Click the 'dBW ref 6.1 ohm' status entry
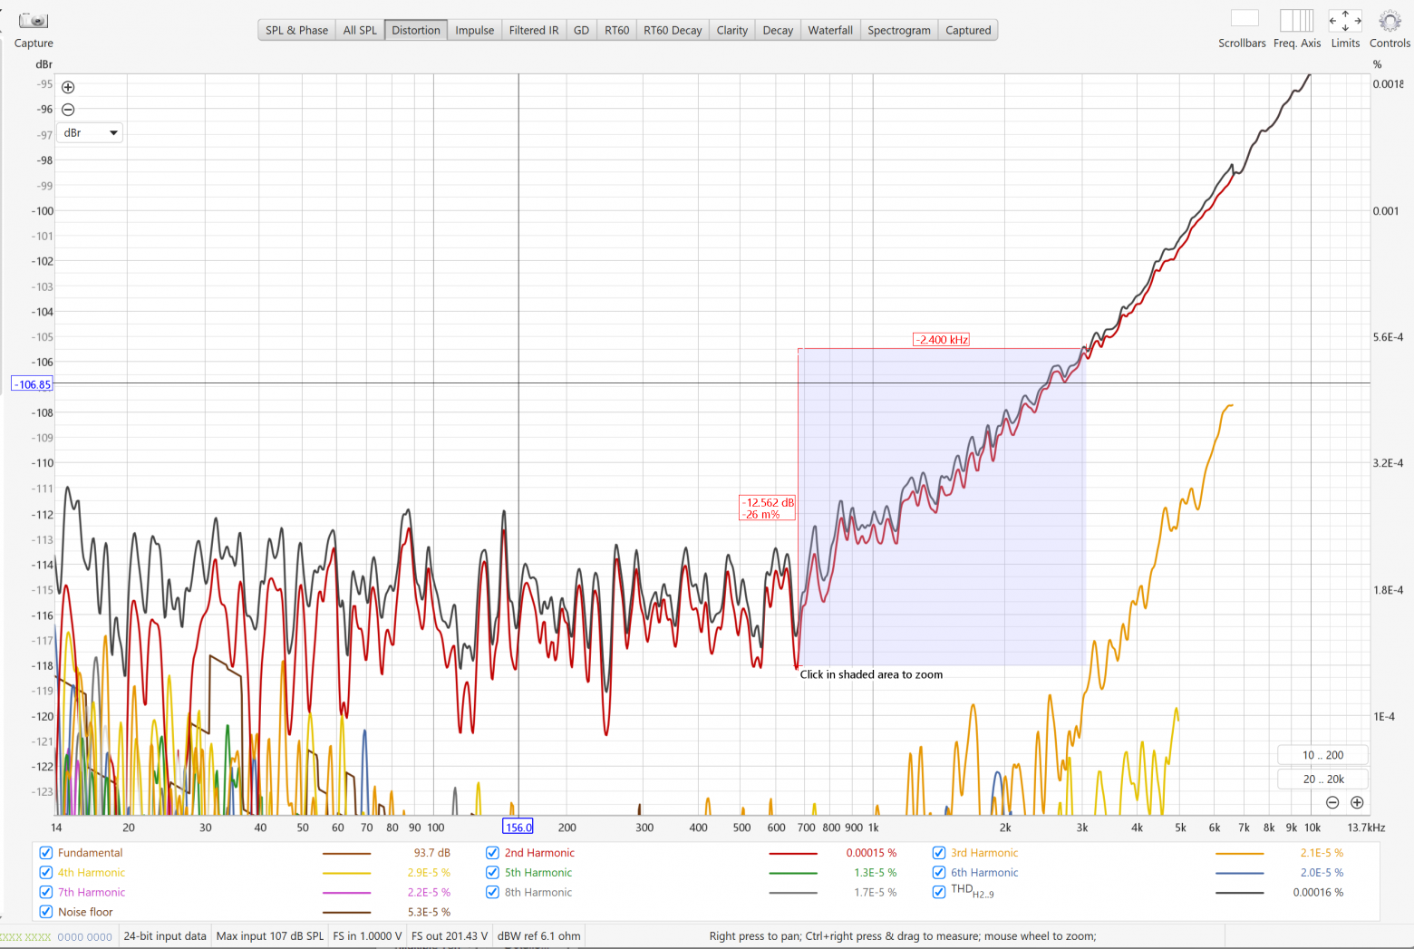 [x=539, y=936]
